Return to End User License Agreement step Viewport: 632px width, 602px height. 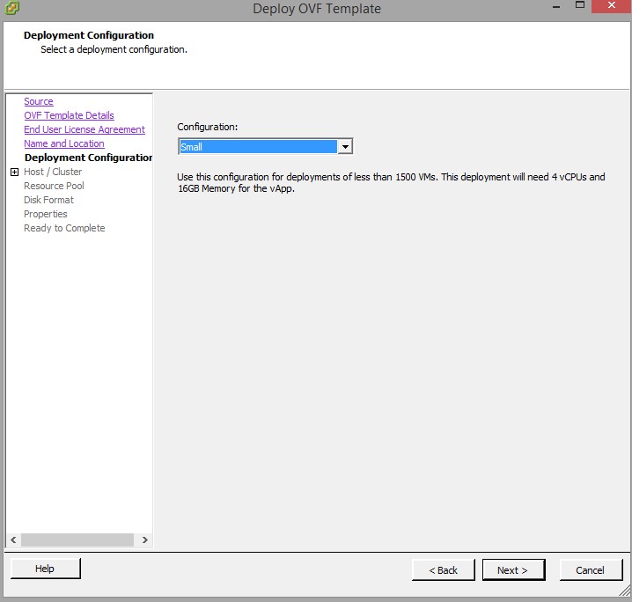click(85, 130)
